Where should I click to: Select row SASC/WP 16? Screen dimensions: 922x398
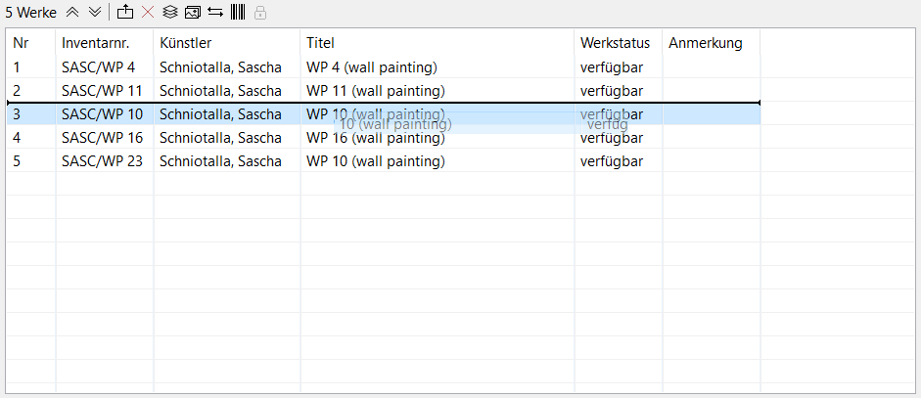(x=384, y=138)
